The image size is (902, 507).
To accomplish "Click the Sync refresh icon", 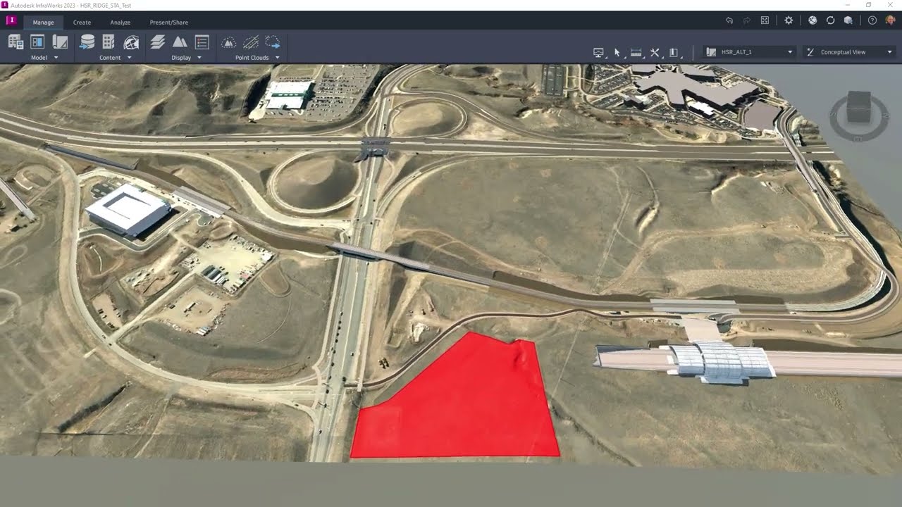I will pos(830,20).
